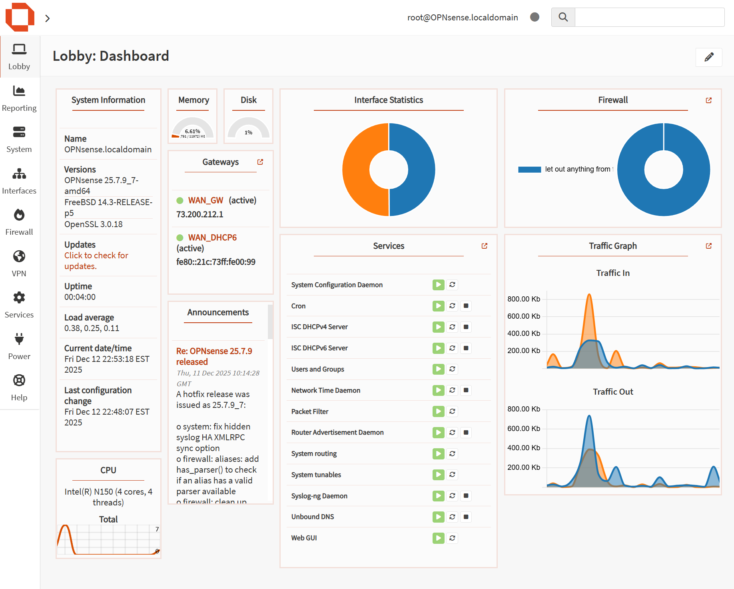The width and height of the screenshot is (734, 589).
Task: Click 'Click to check for updates' link
Action: pos(96,261)
